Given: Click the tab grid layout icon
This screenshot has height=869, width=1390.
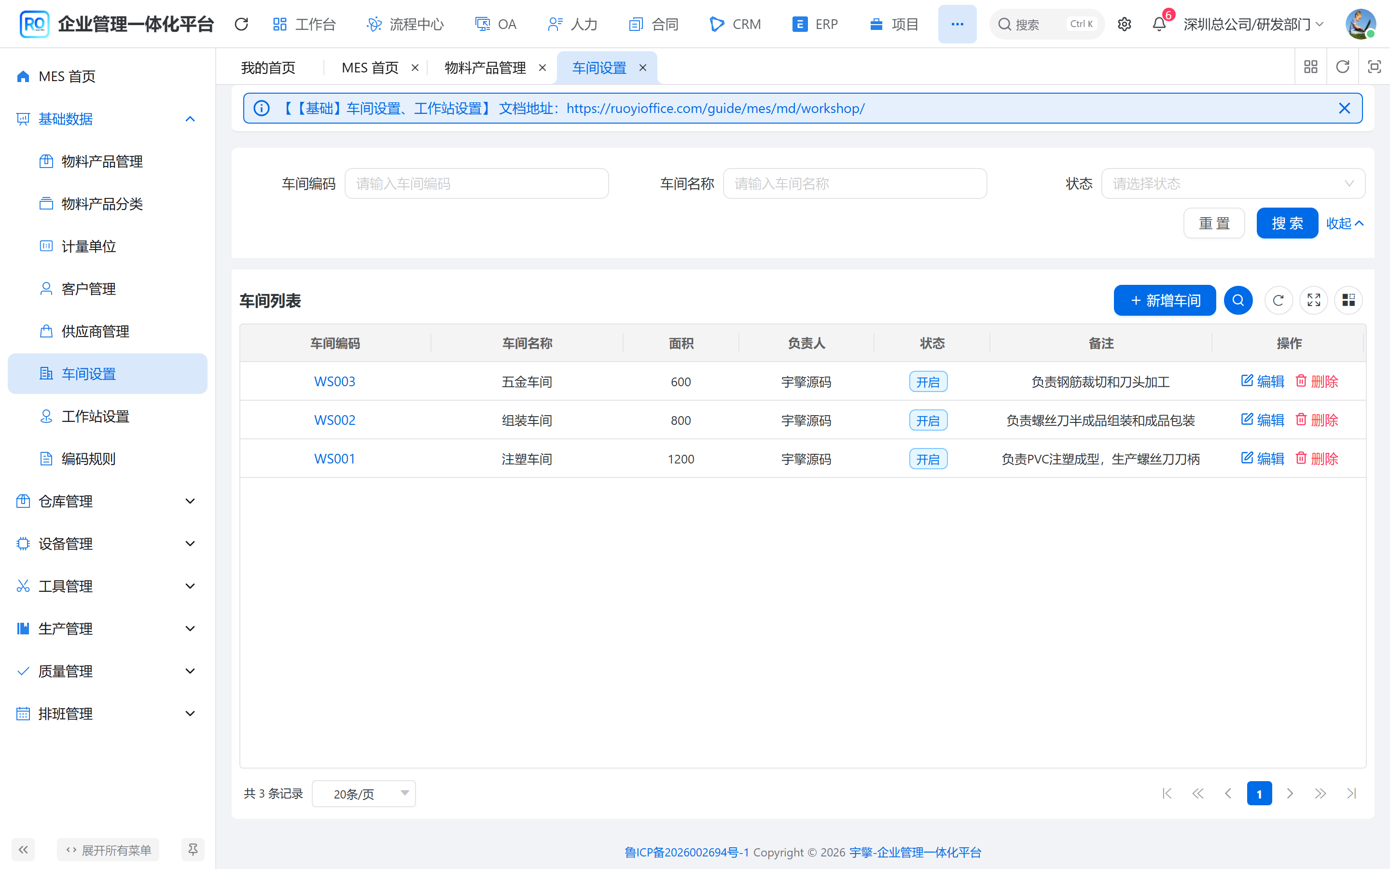Looking at the screenshot, I should point(1311,67).
